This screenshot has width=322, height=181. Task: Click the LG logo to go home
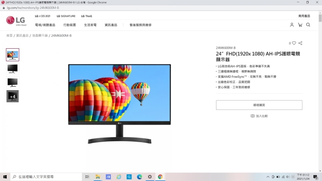click(16, 21)
